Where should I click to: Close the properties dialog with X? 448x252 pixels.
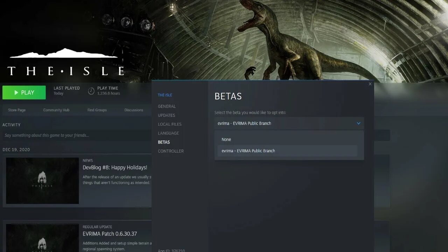point(370,84)
